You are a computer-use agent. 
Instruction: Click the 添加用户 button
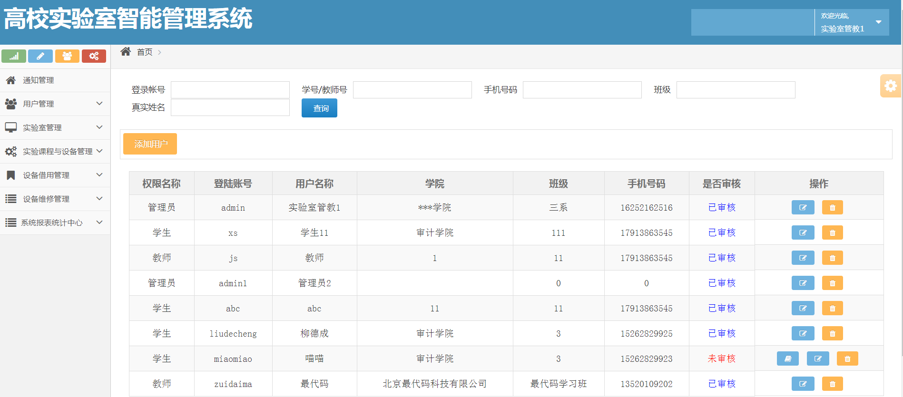150,144
